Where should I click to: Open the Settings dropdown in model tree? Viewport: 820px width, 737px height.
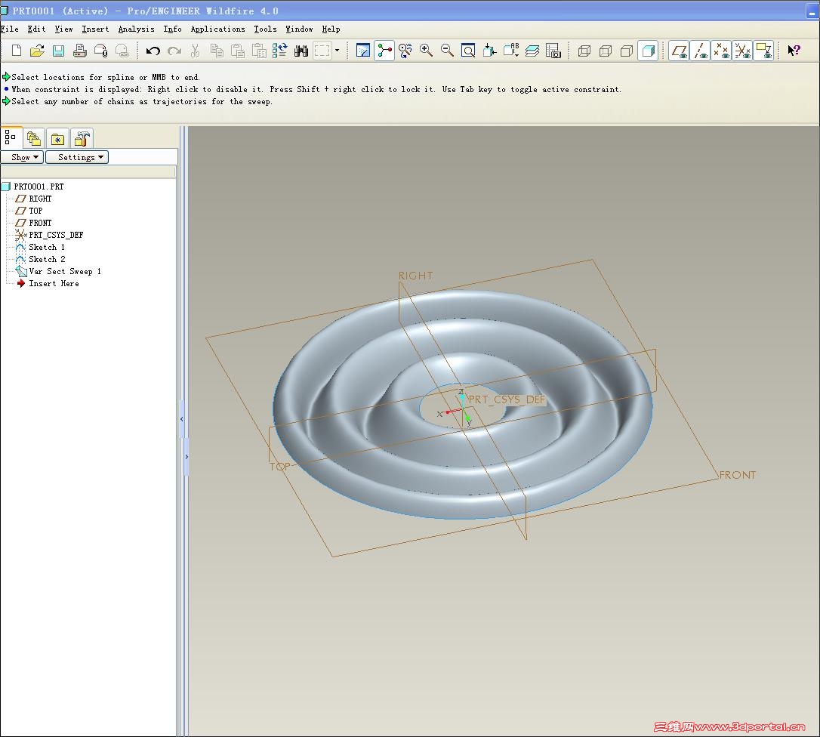pyautogui.click(x=77, y=157)
